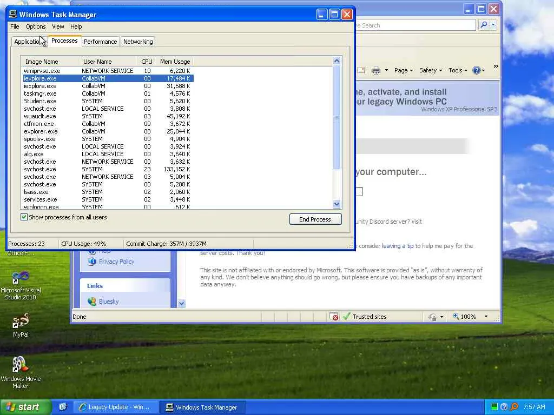This screenshot has width=554, height=415.
Task: Select the wuauclt.exe process row
Action: coord(107,116)
